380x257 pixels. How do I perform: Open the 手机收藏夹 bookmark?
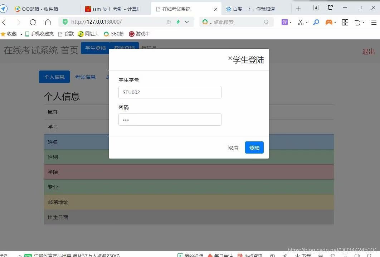click(39, 34)
